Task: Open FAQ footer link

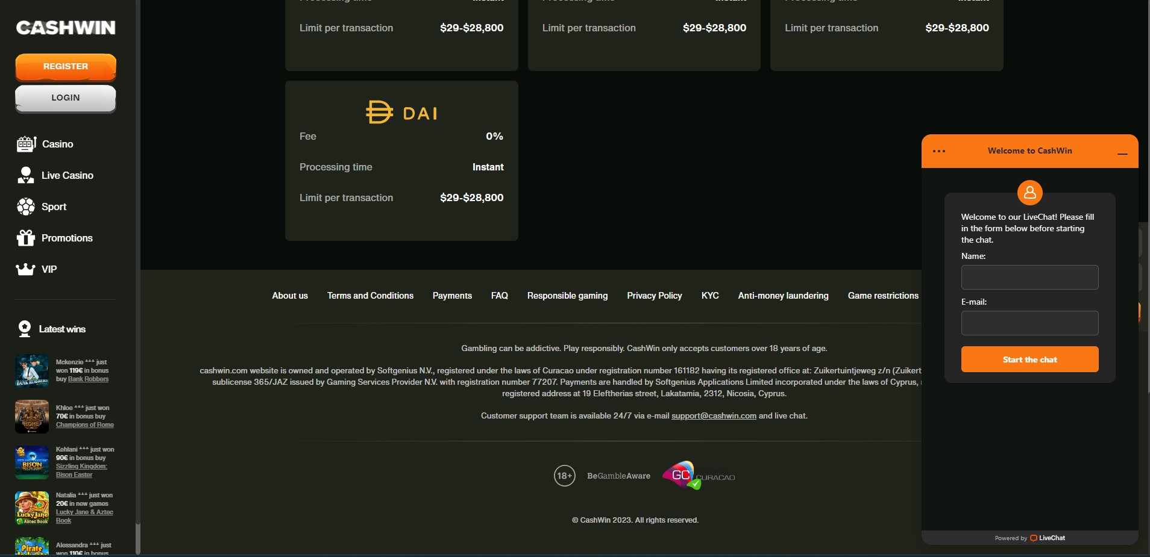Action: coord(500,296)
